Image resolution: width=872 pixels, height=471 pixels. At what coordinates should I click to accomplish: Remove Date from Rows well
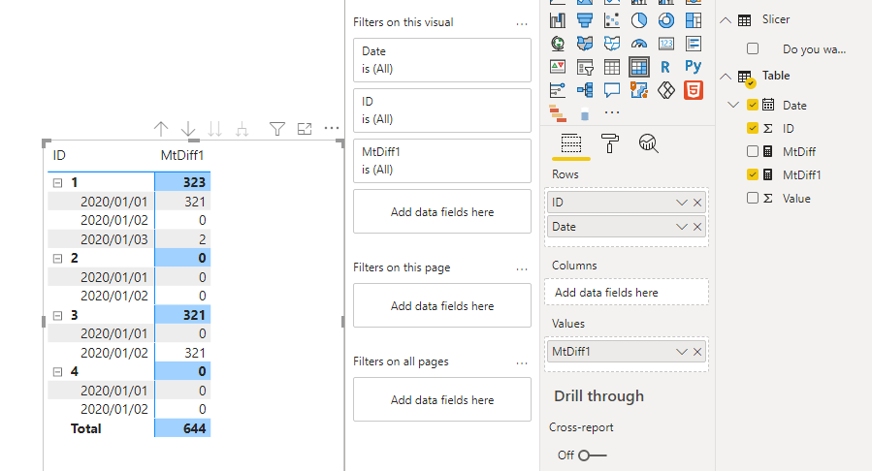coord(697,227)
